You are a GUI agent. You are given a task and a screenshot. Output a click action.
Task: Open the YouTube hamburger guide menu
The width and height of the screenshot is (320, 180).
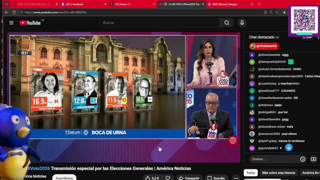click(11, 23)
